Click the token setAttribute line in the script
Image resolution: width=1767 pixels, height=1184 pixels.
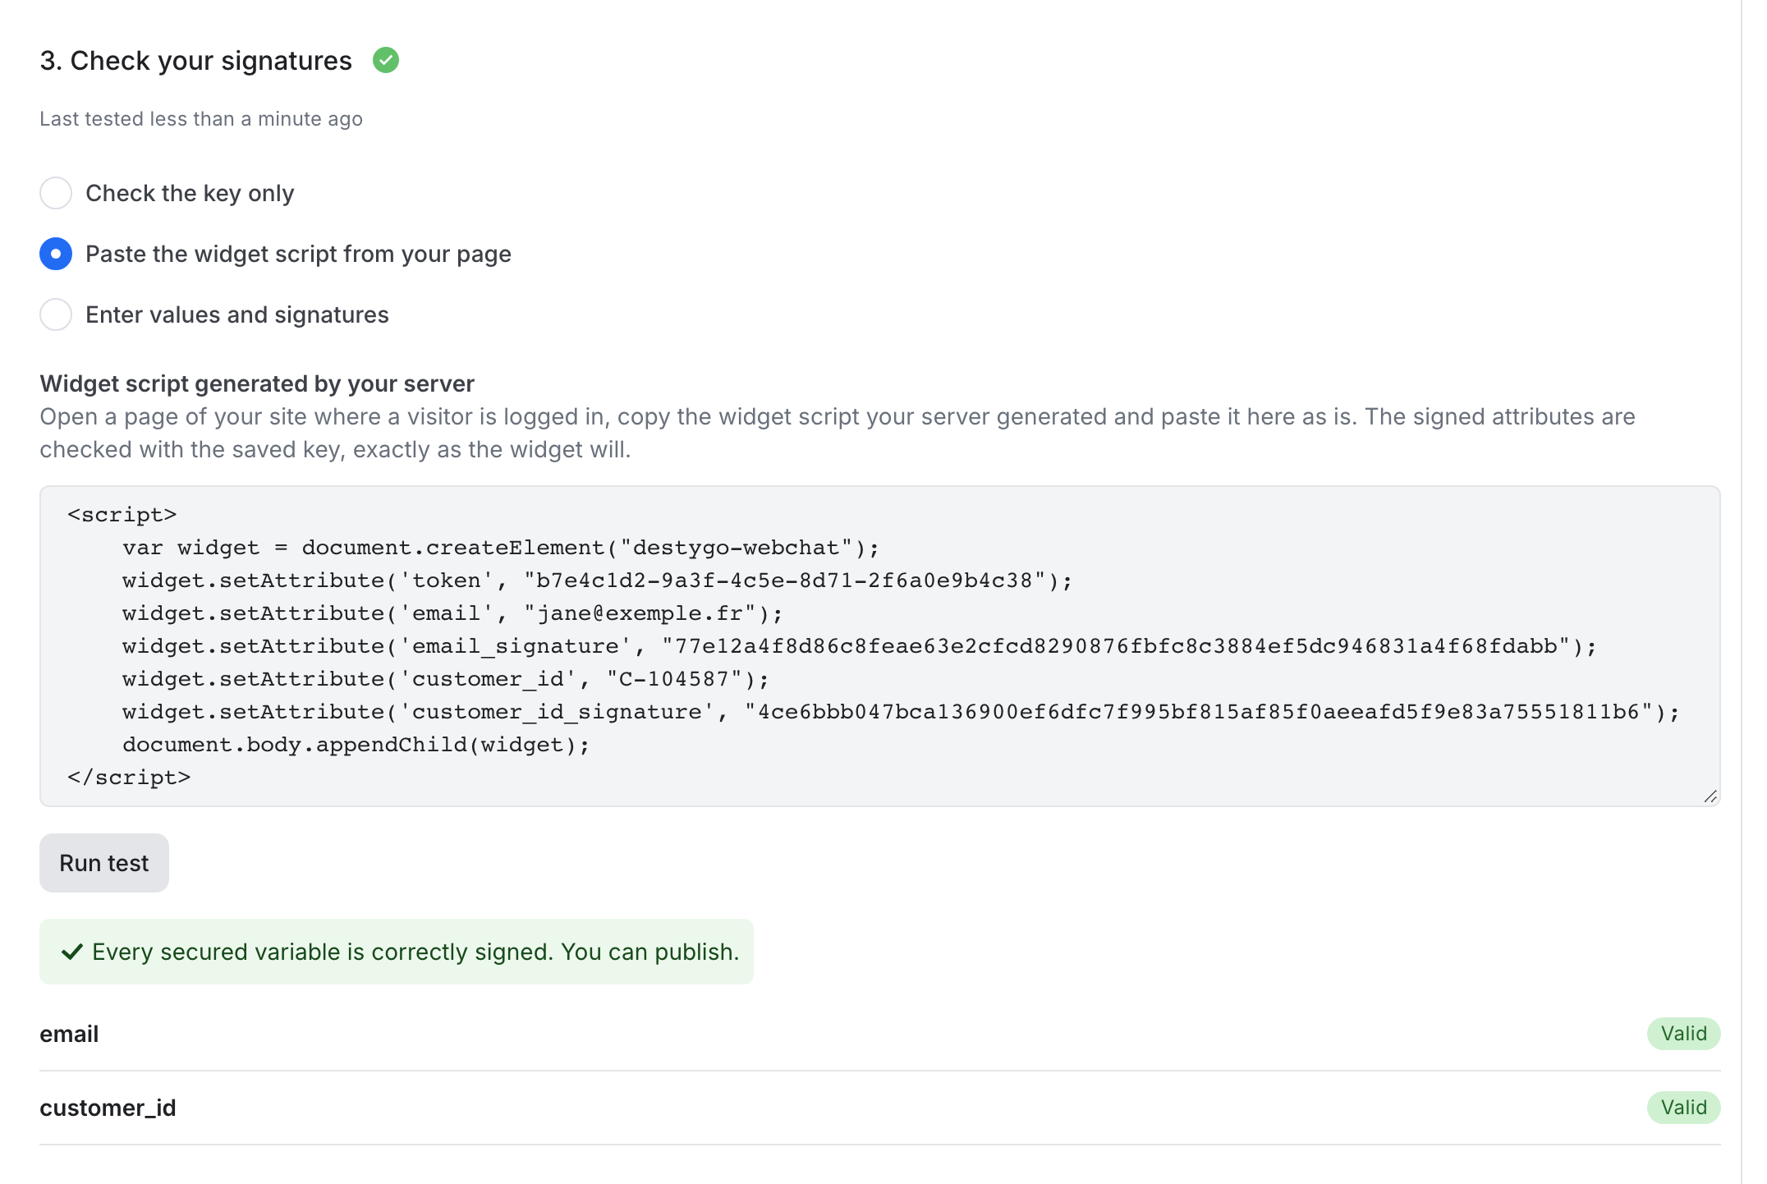[597, 581]
